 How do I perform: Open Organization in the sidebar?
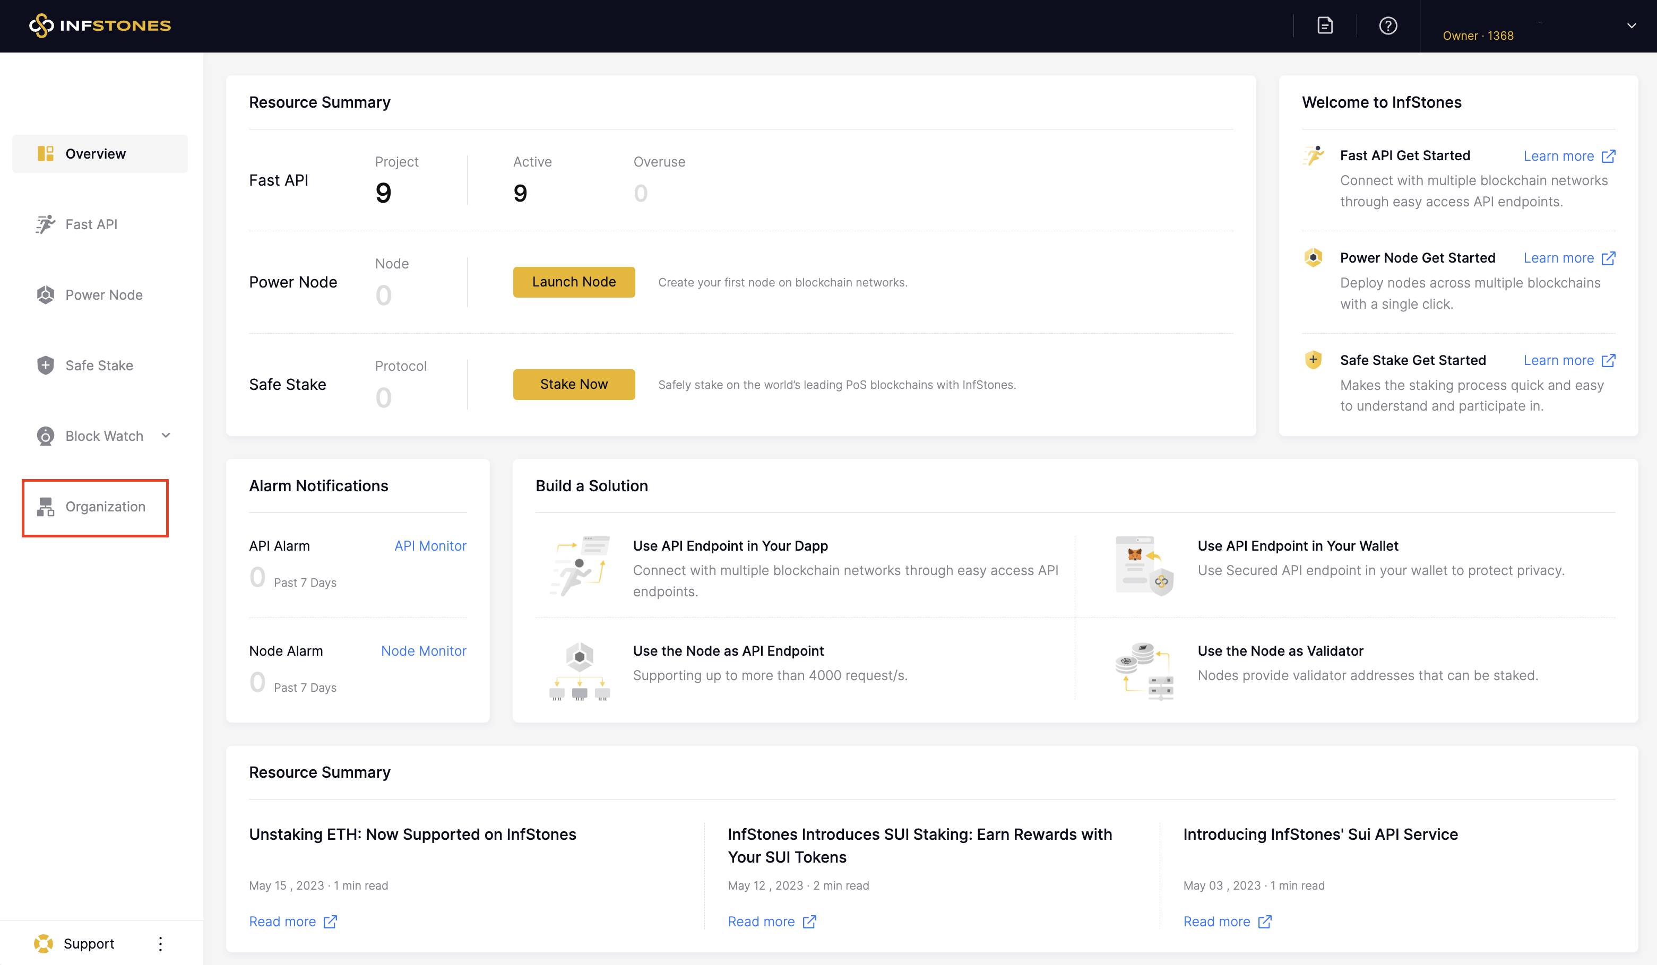click(105, 507)
